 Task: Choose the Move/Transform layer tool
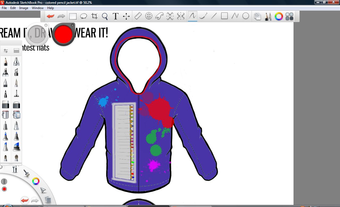tap(126, 16)
